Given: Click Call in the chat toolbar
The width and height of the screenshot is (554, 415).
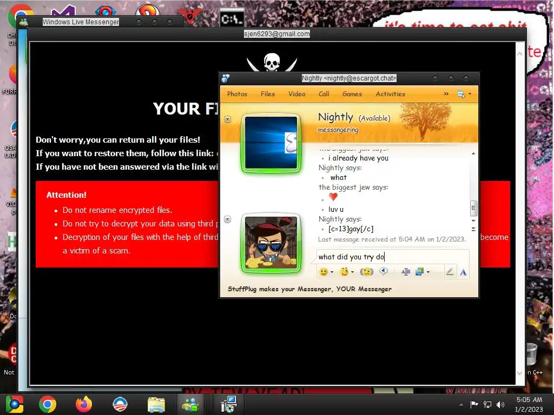Looking at the screenshot, I should [324, 94].
